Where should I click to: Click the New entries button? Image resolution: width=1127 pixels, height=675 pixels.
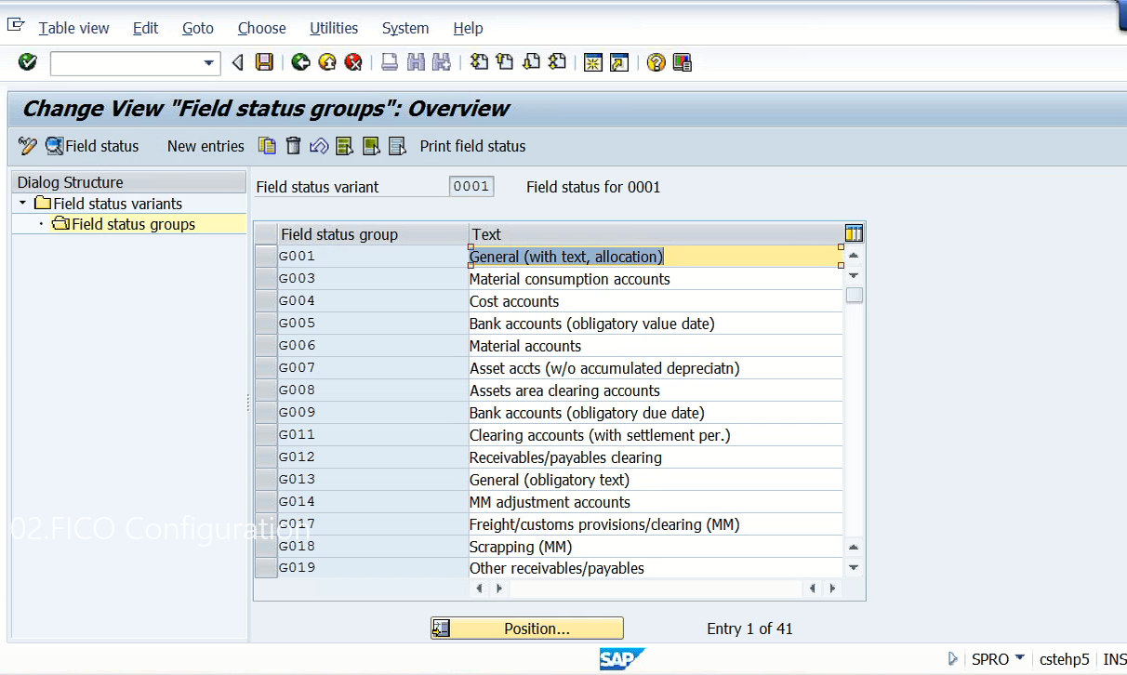206,146
